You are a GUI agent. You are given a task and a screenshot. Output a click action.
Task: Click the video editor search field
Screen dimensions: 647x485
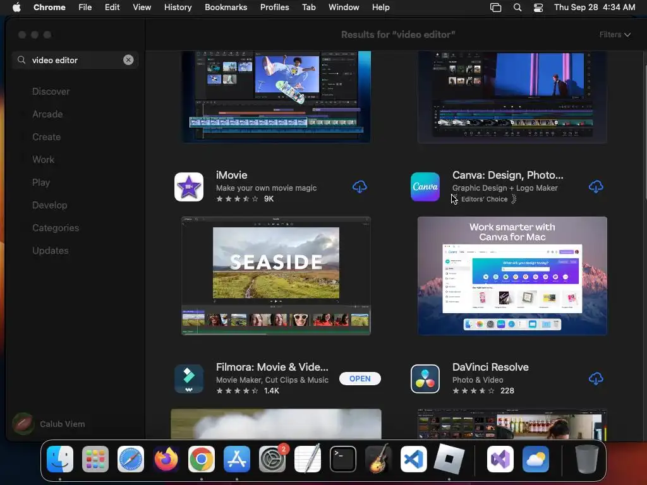(75, 60)
